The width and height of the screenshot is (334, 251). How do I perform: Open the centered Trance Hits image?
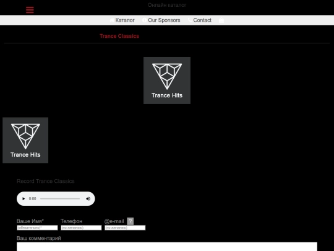[167, 81]
